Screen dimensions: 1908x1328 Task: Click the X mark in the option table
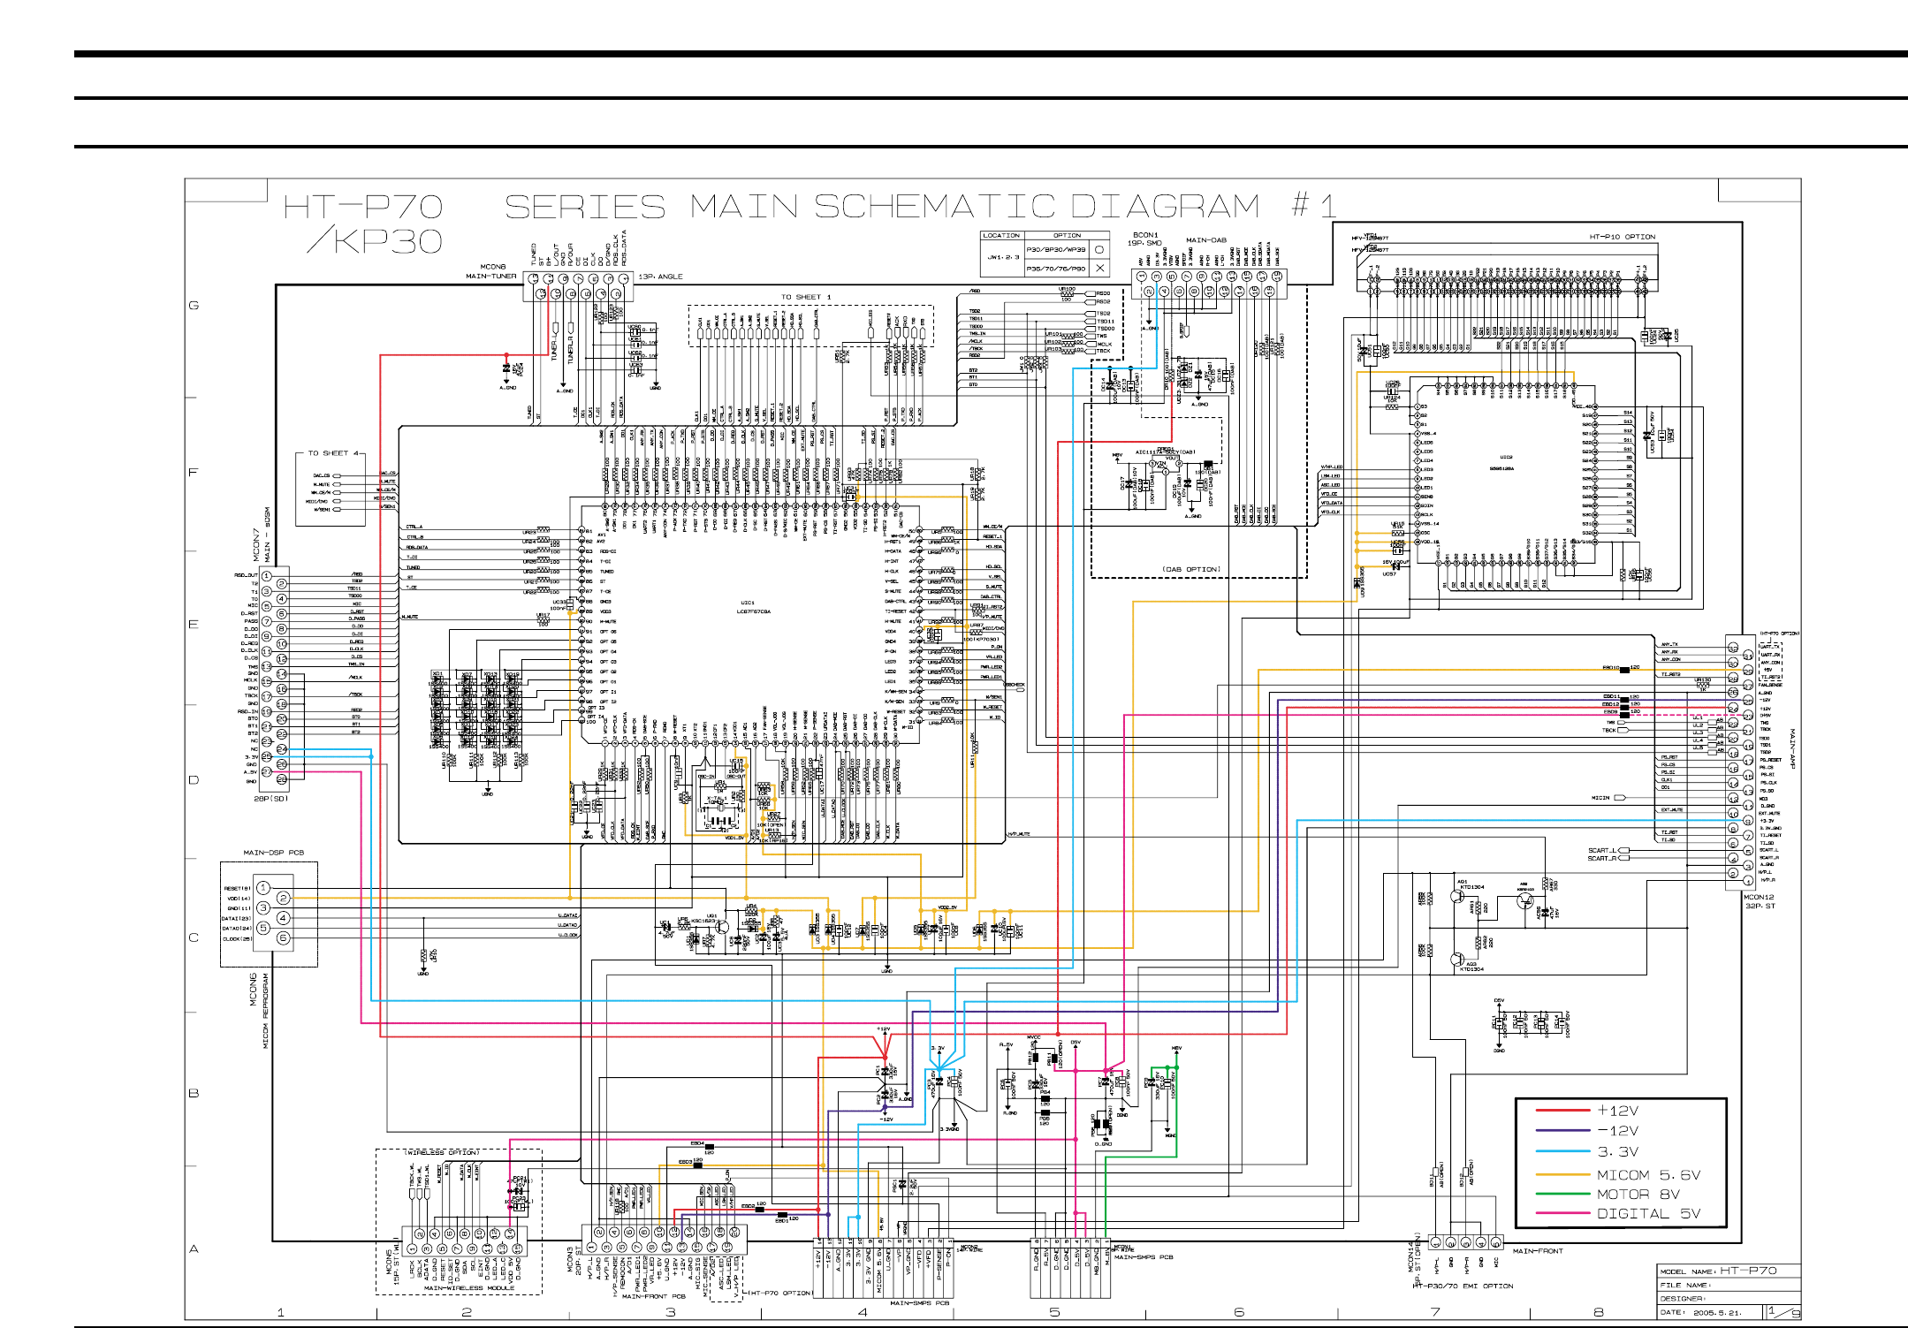click(x=1099, y=268)
